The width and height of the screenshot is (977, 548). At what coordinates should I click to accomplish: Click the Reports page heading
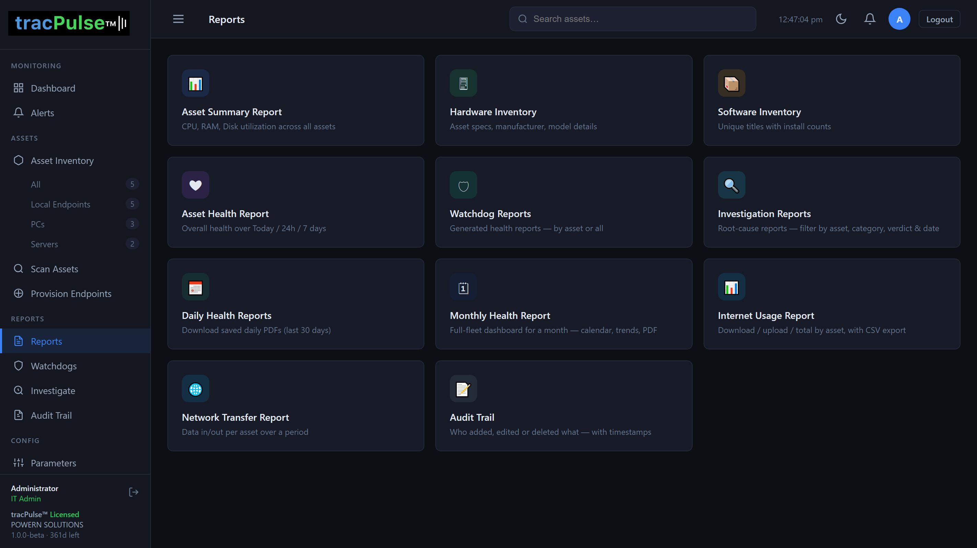tap(226, 19)
